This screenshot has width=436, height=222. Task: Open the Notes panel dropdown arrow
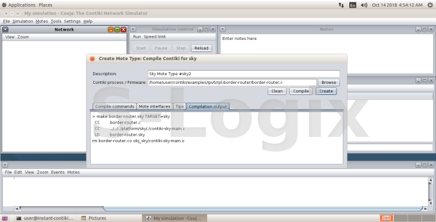(223, 29)
